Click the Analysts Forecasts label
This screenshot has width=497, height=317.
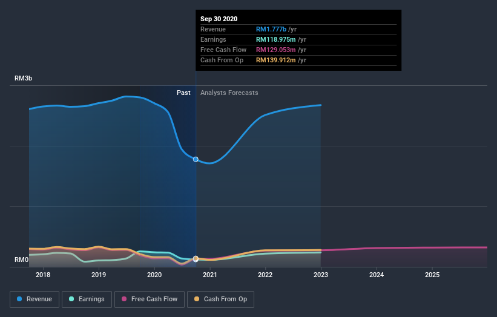(229, 93)
